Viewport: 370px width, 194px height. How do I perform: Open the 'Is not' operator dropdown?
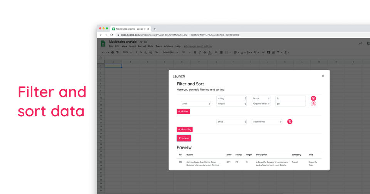(x=261, y=98)
